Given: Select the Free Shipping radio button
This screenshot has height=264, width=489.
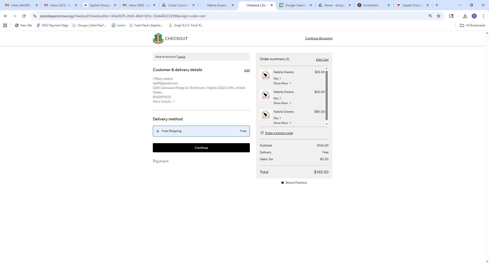Looking at the screenshot, I should (158, 131).
